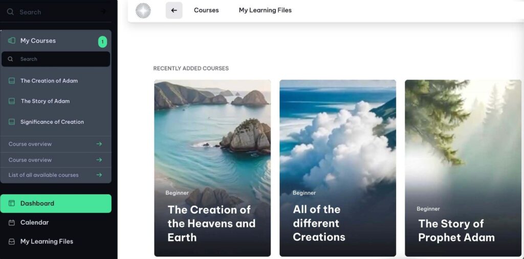
Task: Click the Dashboard layout icon
Action: tap(12, 203)
